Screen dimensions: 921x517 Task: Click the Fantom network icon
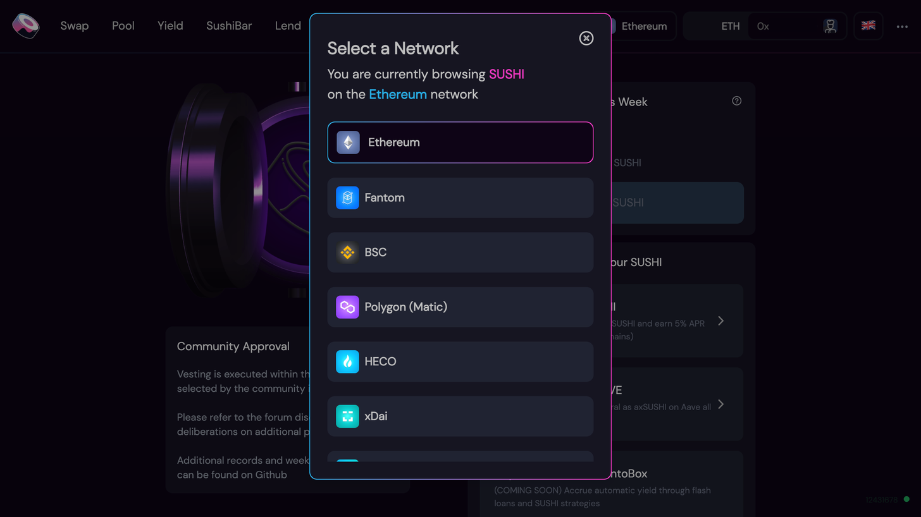(347, 198)
